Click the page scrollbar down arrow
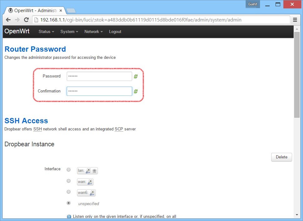Image resolution: width=303 pixels, height=221 pixels. pos(297,215)
